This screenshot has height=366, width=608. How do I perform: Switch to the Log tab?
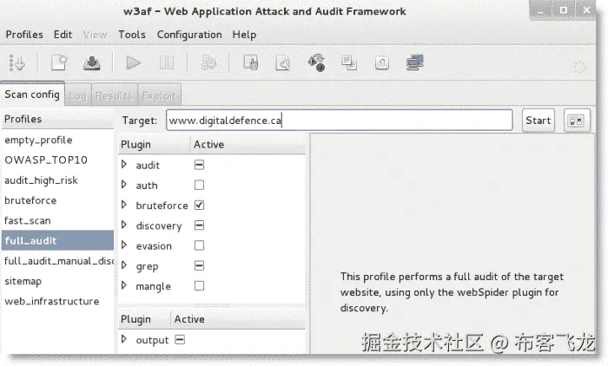78,95
